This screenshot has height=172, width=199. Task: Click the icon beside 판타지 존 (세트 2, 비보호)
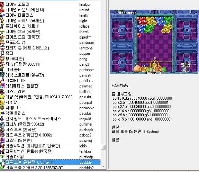(x=2, y=48)
